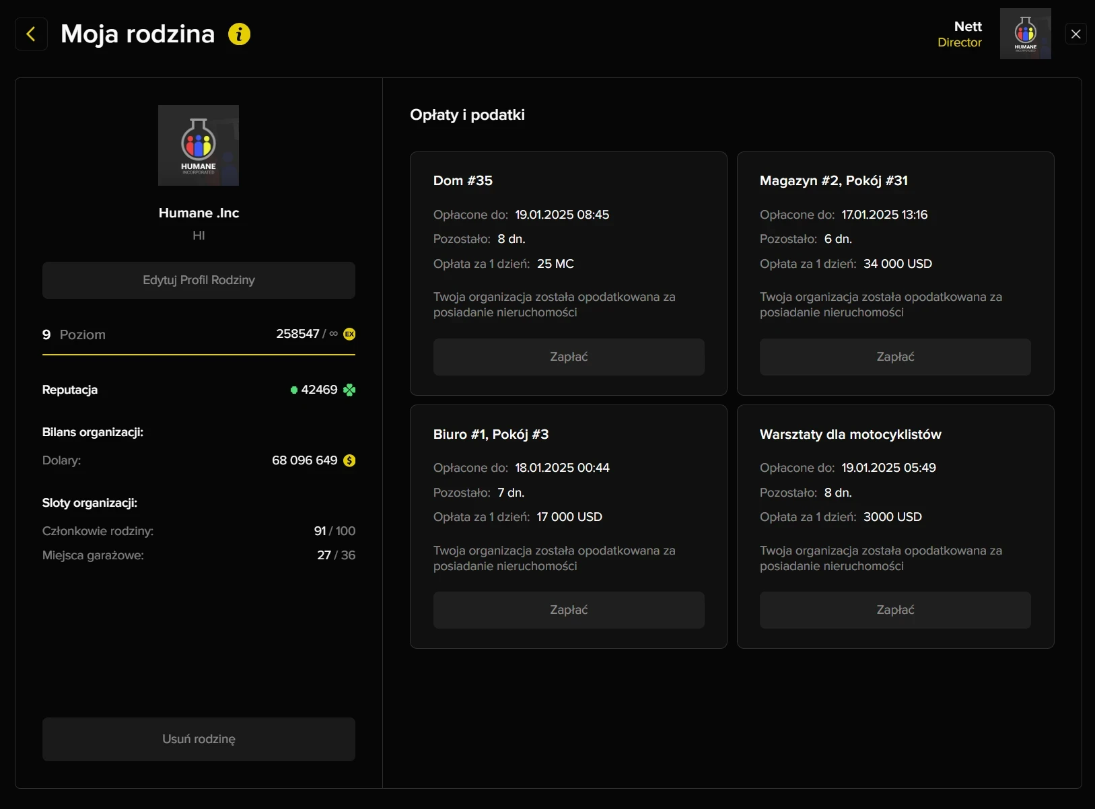
Task: Pay the Biuro #1, Pokój #3 fee
Action: click(569, 610)
